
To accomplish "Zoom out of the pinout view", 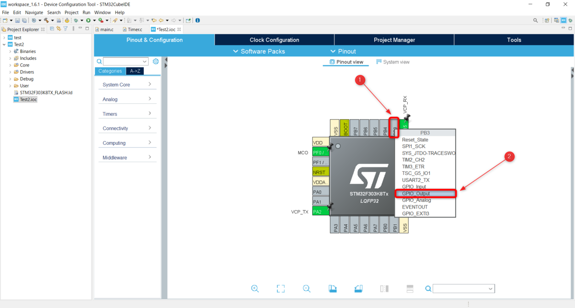I will pyautogui.click(x=307, y=288).
